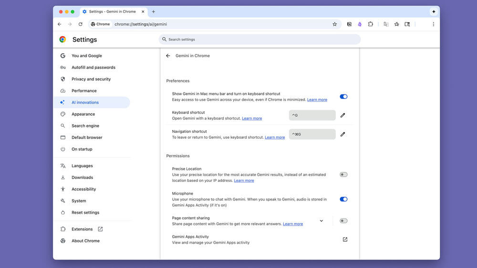Open Chrome's three-dot menu

434,24
